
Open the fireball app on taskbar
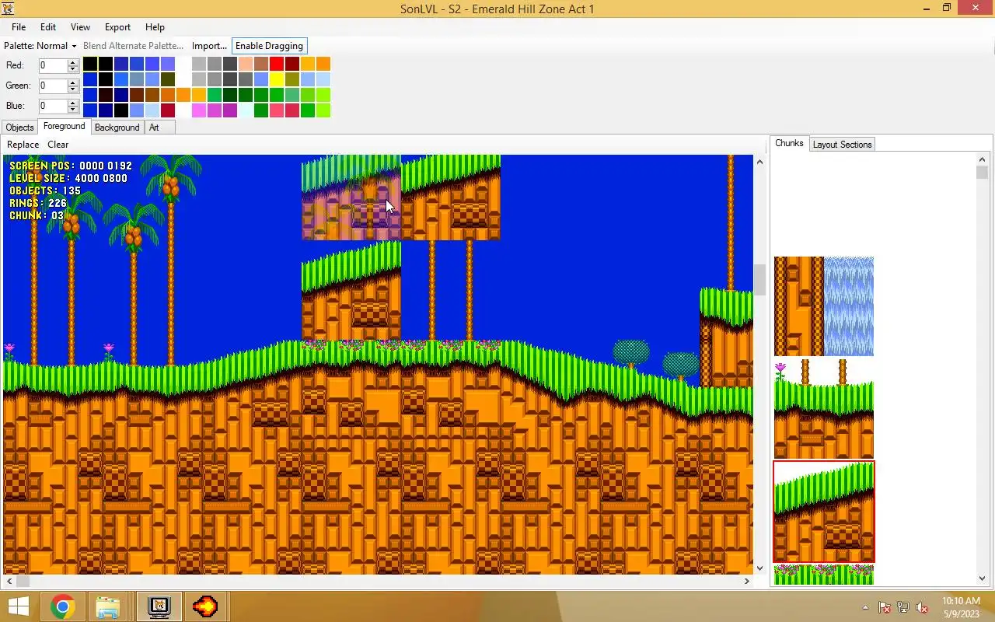[x=205, y=606]
